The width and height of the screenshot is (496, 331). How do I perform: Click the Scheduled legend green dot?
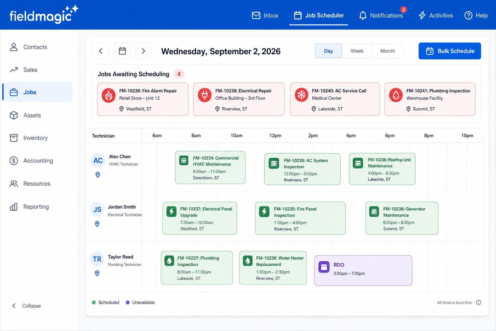(94, 303)
